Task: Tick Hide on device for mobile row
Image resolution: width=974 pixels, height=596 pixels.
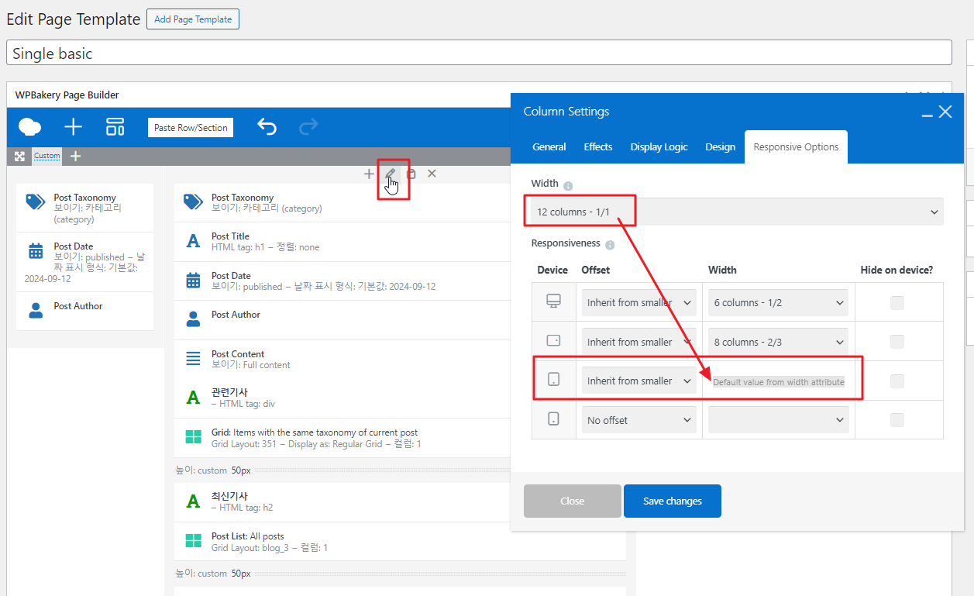Action: coord(897,420)
